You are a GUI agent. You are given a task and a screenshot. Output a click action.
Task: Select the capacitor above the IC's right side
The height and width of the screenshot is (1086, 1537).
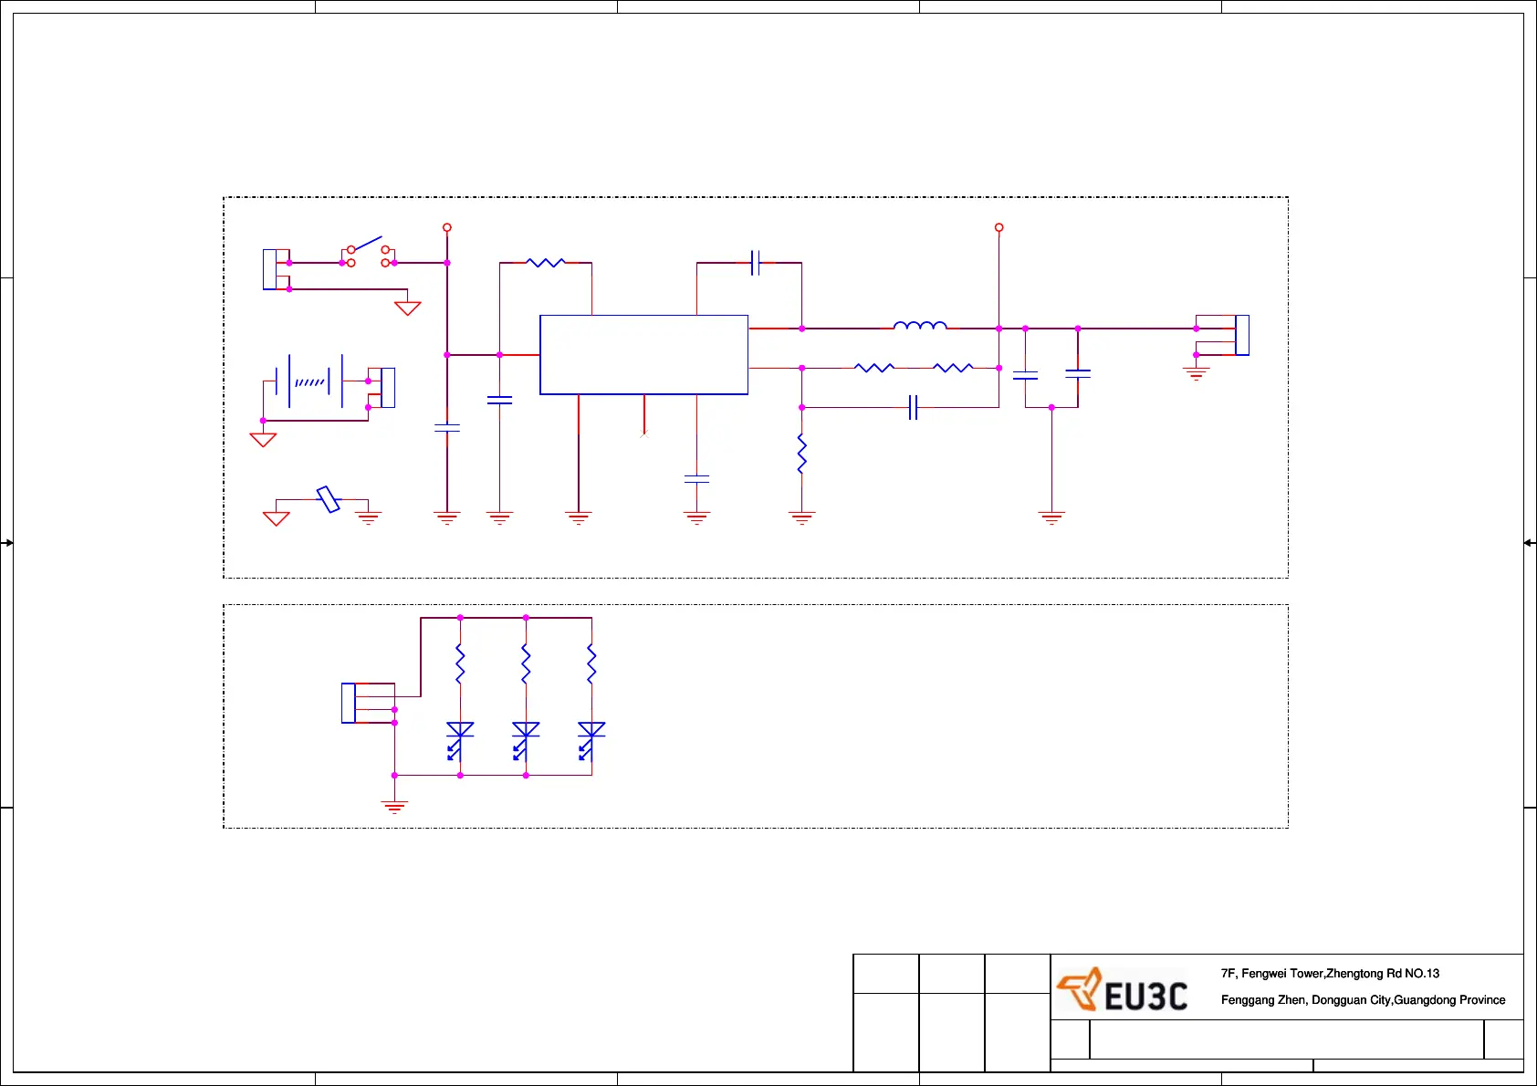755,263
